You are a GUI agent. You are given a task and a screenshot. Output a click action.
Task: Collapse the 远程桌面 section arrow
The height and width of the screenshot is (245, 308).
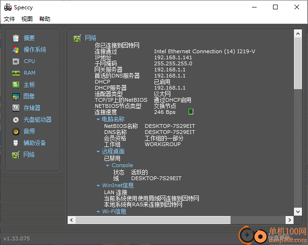click(x=98, y=152)
